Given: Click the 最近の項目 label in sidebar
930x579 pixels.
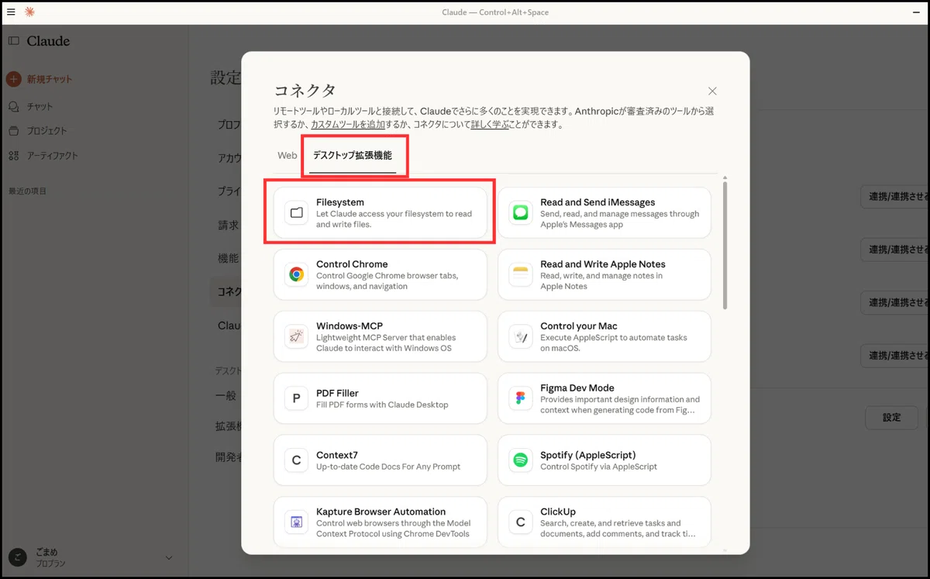Looking at the screenshot, I should (28, 191).
